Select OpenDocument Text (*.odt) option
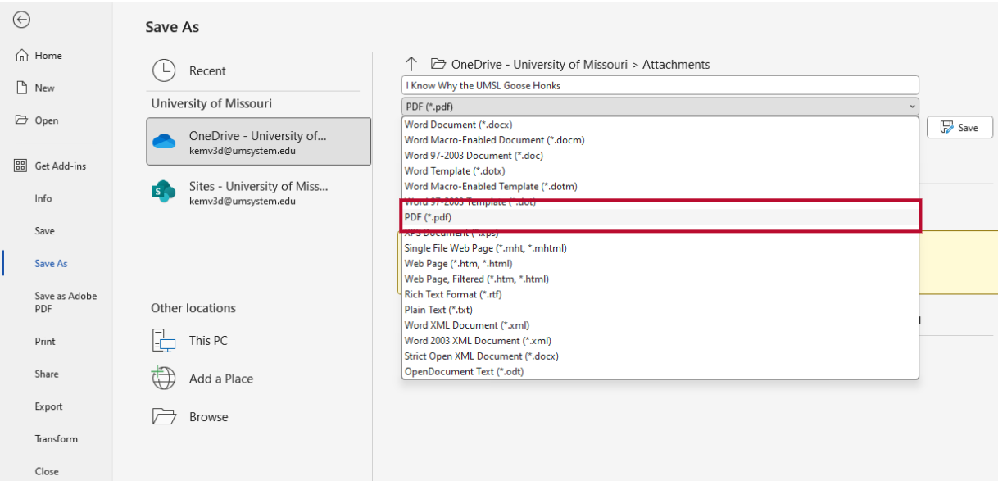Screen dimensions: 998x481 (x=660, y=371)
